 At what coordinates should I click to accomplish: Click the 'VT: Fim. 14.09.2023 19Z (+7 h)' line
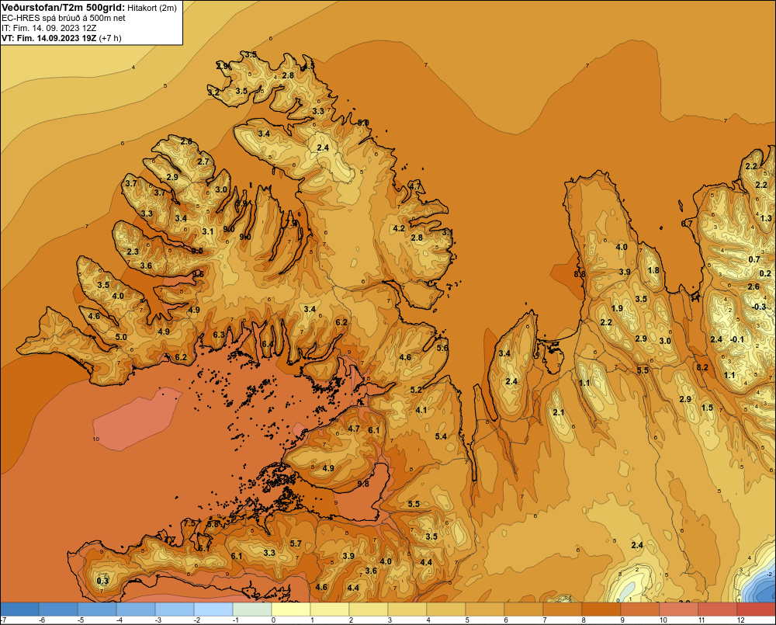(61, 38)
